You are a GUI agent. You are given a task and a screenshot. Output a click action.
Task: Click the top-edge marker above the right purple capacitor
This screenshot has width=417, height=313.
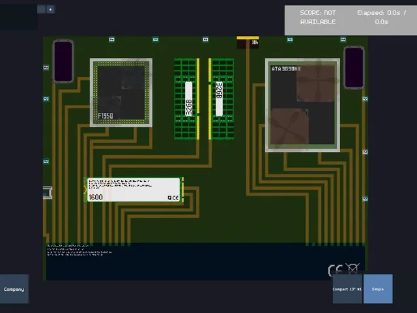point(343,39)
